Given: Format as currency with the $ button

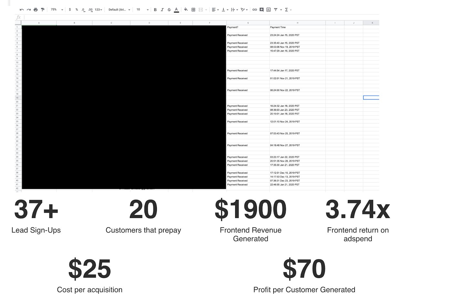Looking at the screenshot, I should click(70, 10).
